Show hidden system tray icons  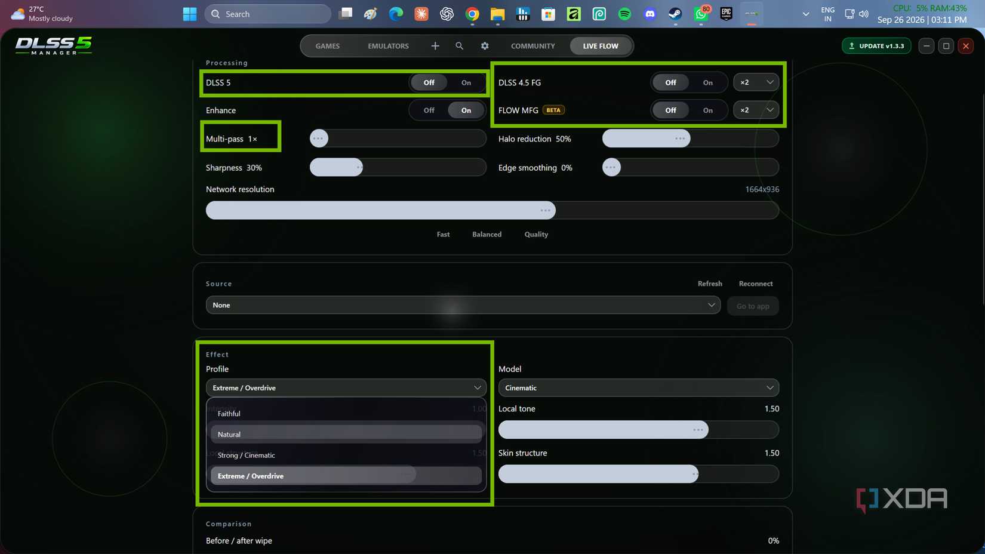(x=806, y=14)
